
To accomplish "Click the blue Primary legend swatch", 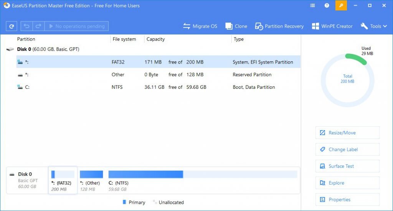I will 124,202.
